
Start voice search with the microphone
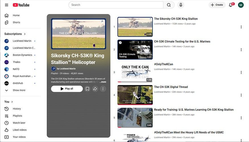pos(181,5)
